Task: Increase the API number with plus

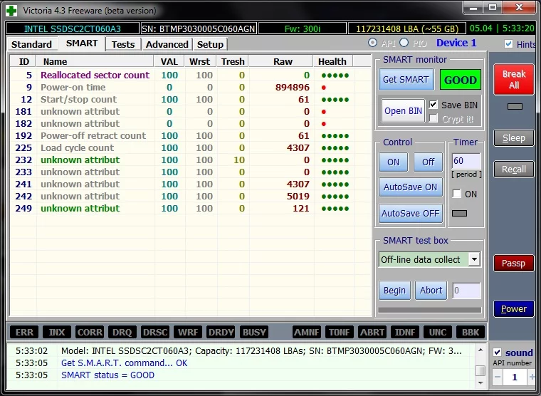Action: pyautogui.click(x=532, y=377)
